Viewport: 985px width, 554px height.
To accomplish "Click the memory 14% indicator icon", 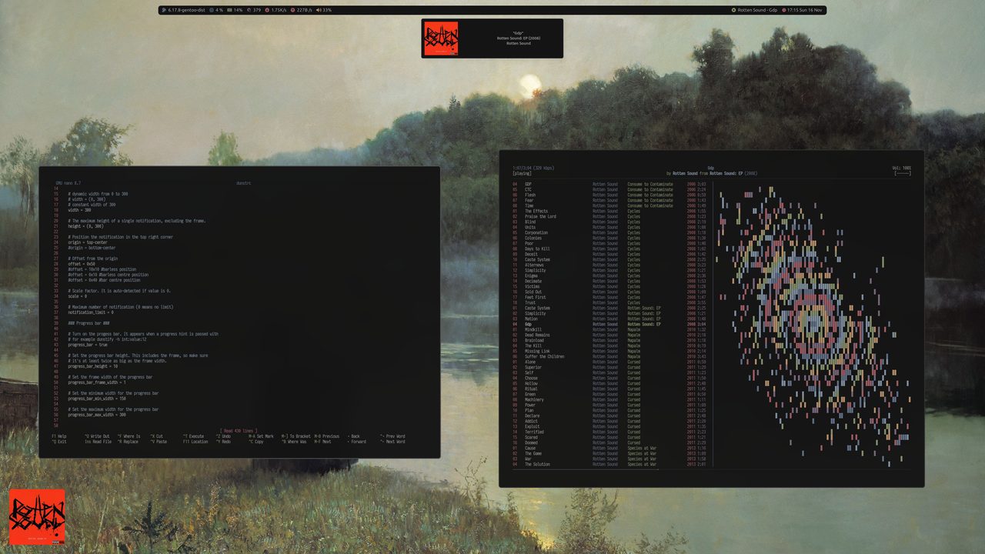I will coord(229,10).
